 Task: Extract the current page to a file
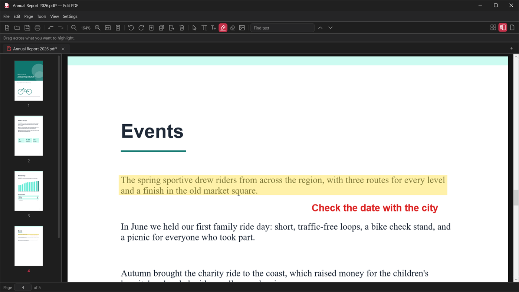pos(171,28)
